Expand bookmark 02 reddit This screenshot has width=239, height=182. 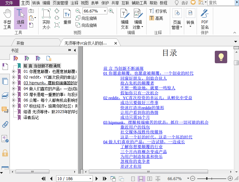tap(13, 77)
